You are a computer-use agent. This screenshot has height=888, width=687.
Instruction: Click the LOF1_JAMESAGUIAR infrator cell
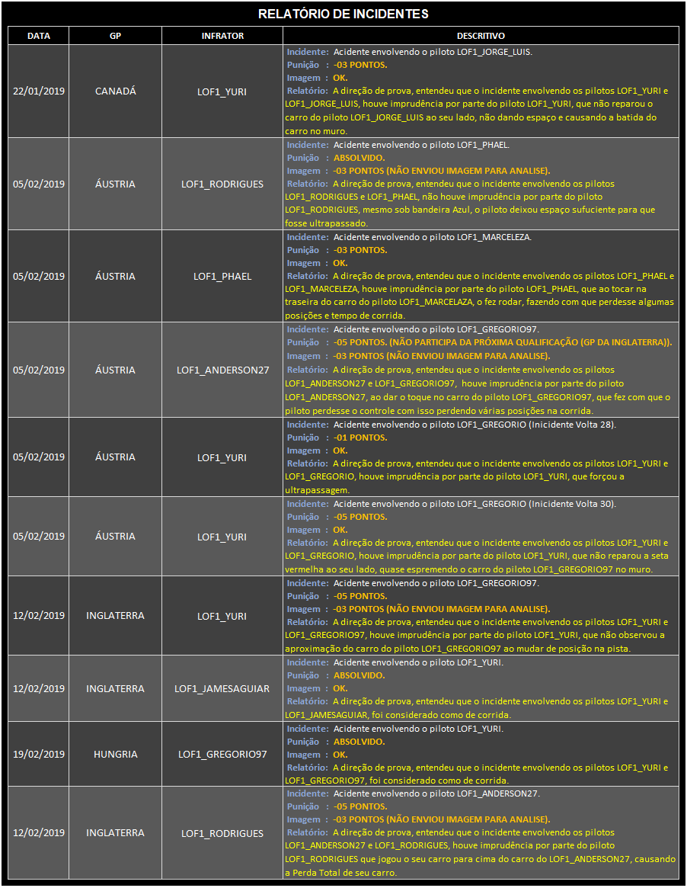pyautogui.click(x=222, y=688)
